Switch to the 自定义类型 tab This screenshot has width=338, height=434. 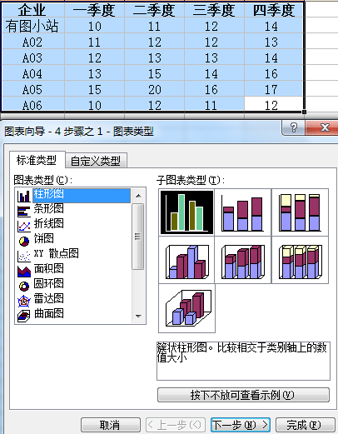(x=96, y=161)
